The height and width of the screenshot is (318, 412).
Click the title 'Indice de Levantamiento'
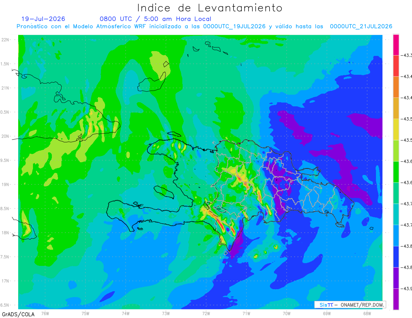[x=210, y=8]
